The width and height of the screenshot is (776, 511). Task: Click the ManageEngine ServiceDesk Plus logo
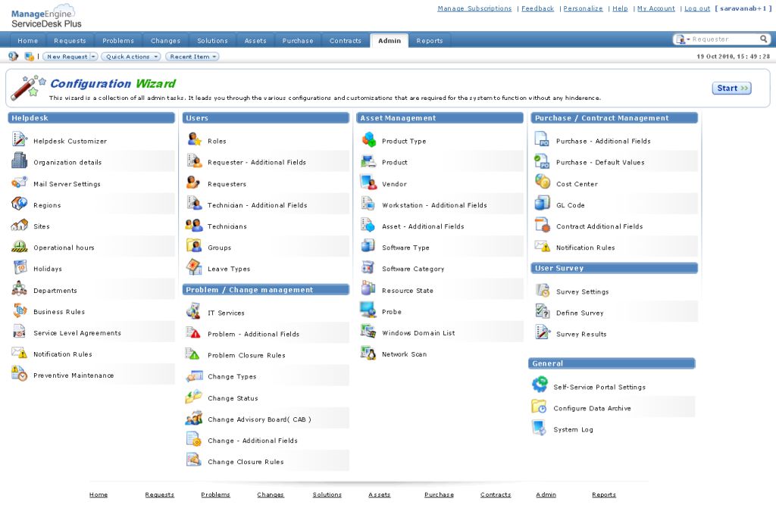pos(46,17)
